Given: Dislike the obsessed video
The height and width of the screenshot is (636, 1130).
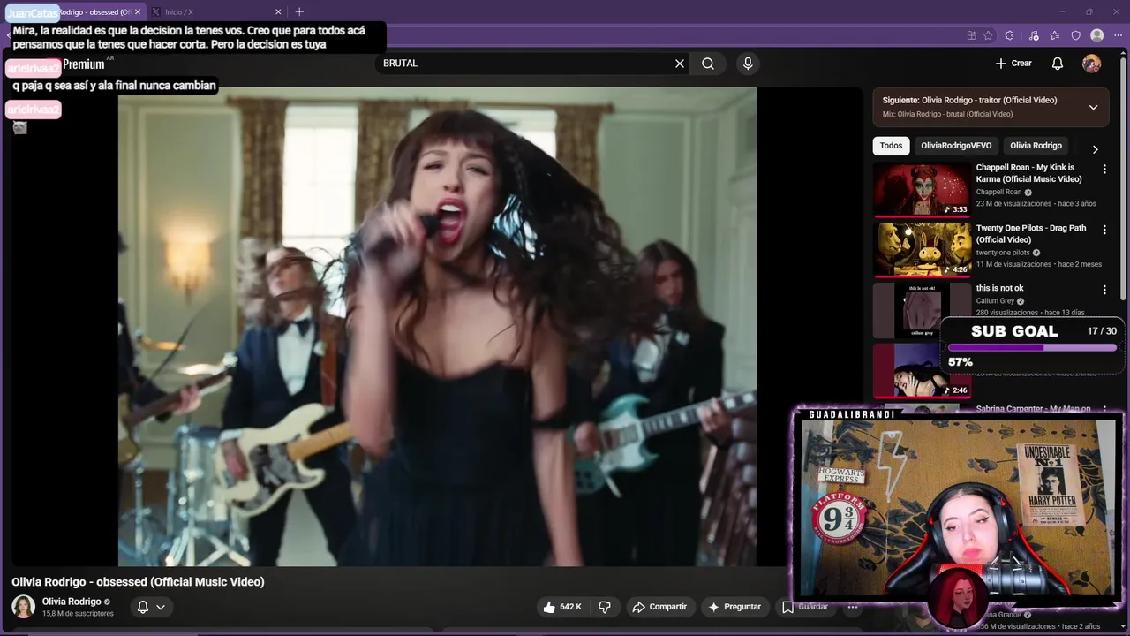Looking at the screenshot, I should click(605, 607).
